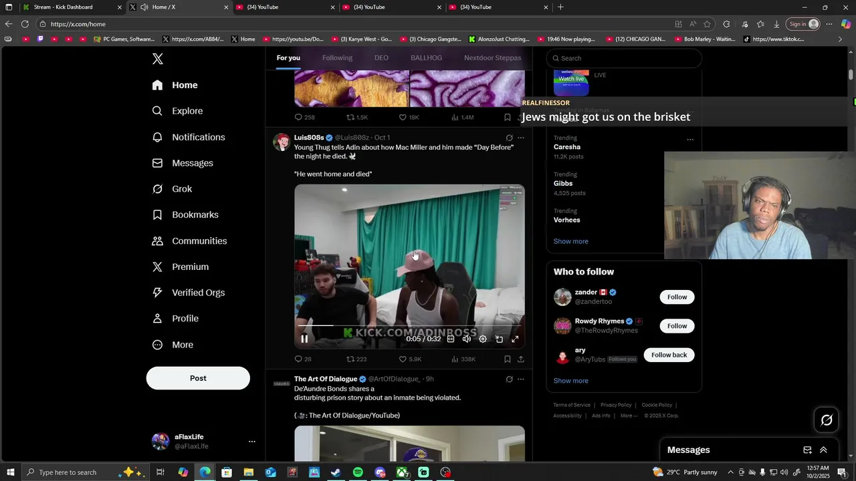Open Spotify from the taskbar
Screen dimensions: 856x481
[x=358, y=472]
